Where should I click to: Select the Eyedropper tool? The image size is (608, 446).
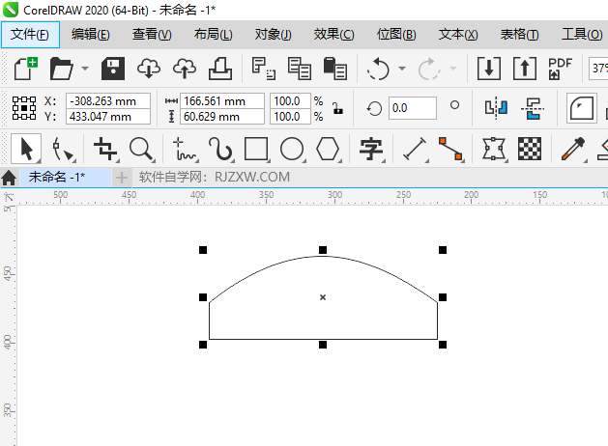pyautogui.click(x=574, y=149)
